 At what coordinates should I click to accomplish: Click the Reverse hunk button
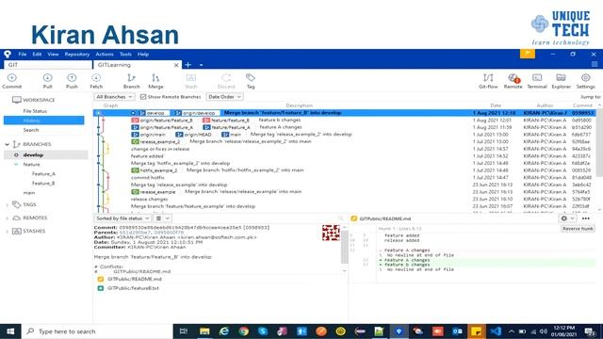(x=578, y=228)
